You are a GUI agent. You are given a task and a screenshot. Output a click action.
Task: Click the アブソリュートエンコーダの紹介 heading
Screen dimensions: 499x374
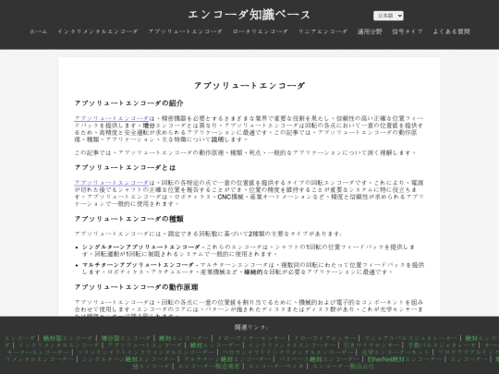tap(128, 103)
